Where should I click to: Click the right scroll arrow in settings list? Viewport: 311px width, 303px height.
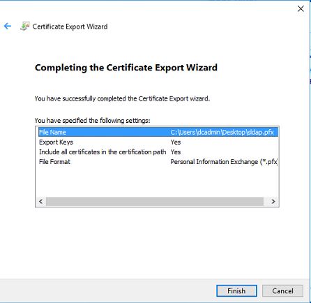(273, 201)
